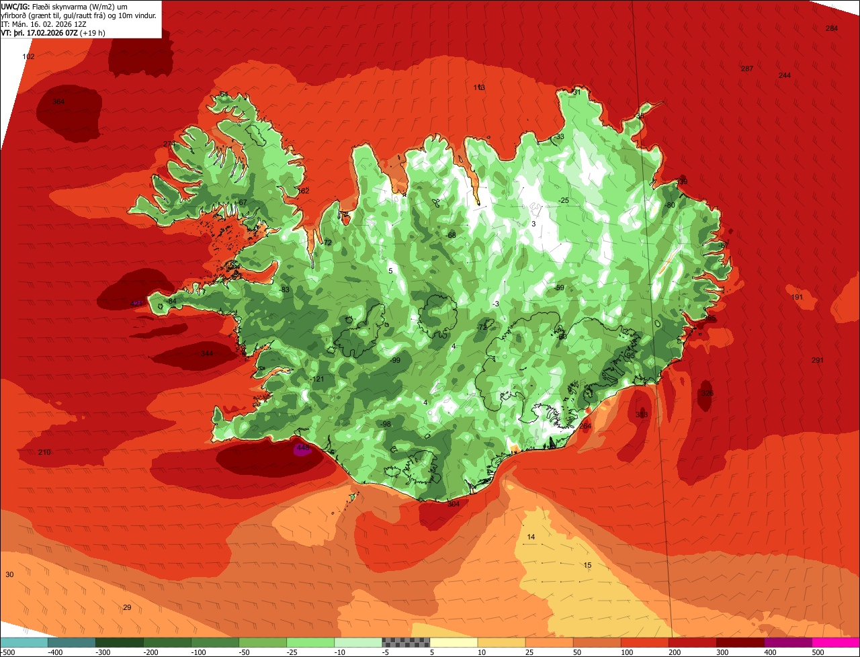Screen dimensions: 860x657
Task: Click the 344 value west of Iceland
Action: [206, 353]
